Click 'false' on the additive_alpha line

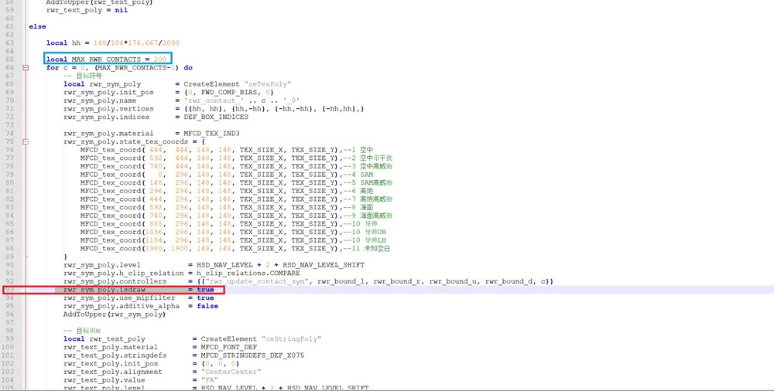pyautogui.click(x=207, y=306)
